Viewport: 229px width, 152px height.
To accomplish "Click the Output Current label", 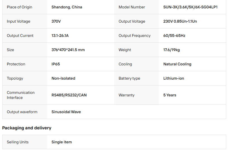I will coord(20,35).
